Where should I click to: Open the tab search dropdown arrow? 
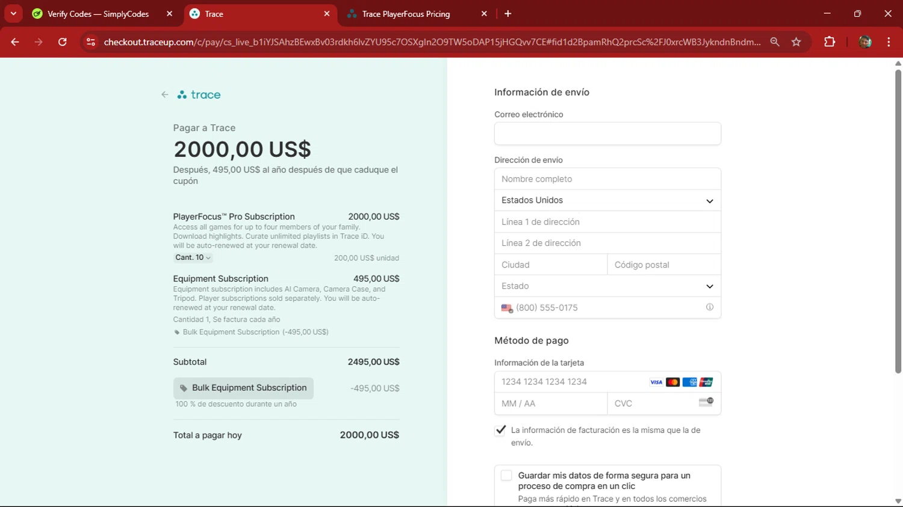[x=13, y=13]
